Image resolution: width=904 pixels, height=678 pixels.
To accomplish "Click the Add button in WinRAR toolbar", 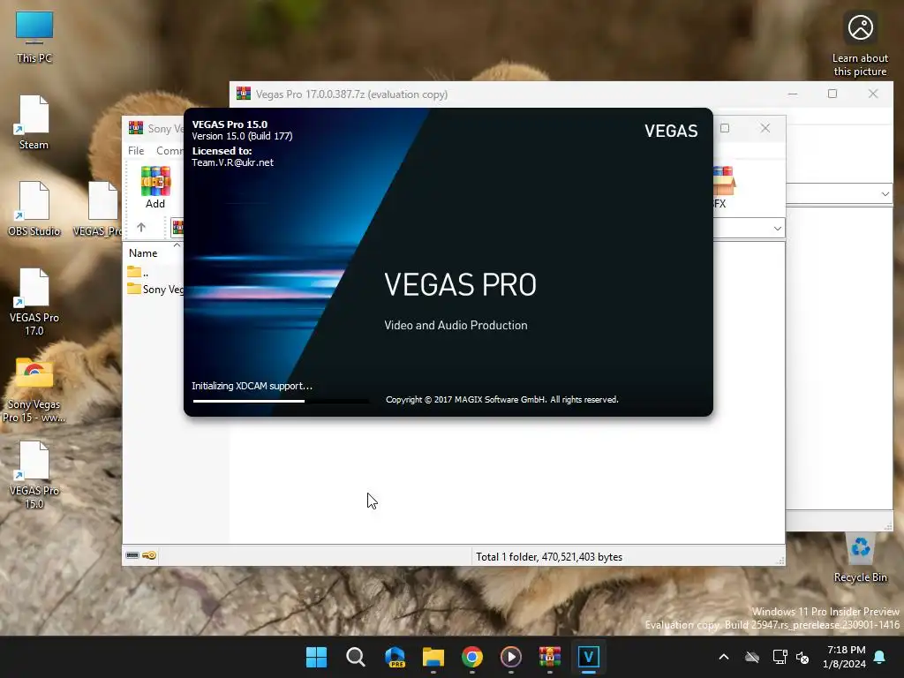I will (x=155, y=187).
